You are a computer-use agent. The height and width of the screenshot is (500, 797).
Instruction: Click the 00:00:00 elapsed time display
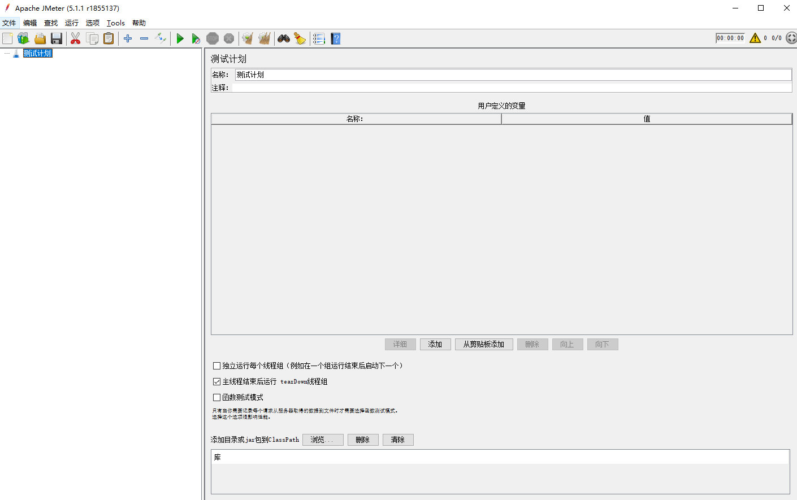pyautogui.click(x=730, y=38)
